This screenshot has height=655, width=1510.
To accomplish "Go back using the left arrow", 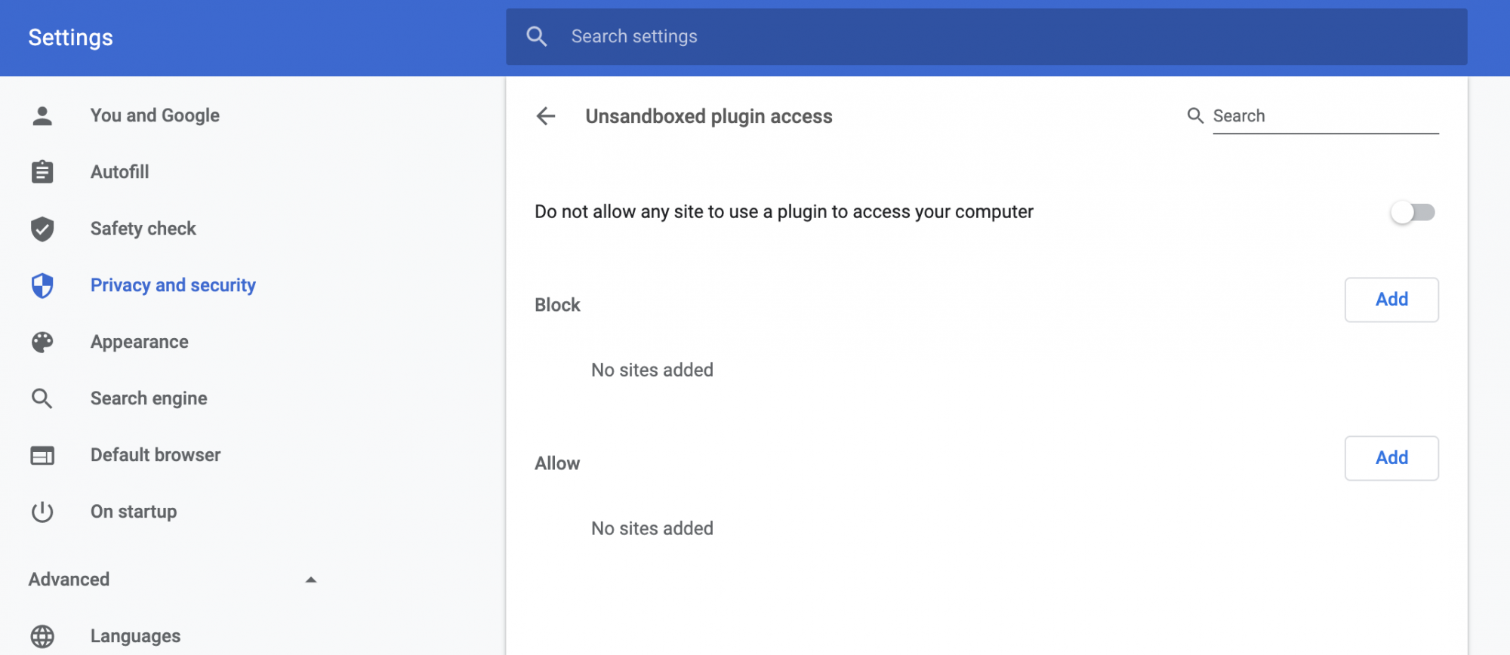I will click(x=545, y=116).
